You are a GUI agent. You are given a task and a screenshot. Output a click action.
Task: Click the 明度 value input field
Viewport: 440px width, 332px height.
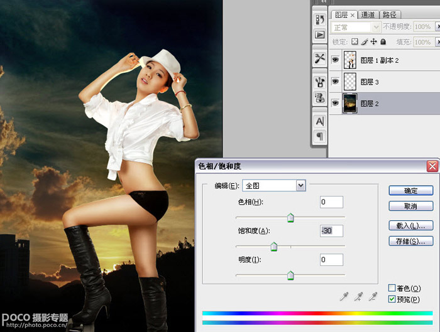[331, 260]
